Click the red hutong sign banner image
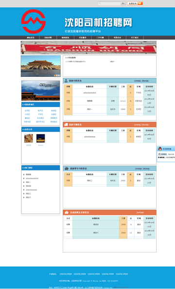 (88, 47)
